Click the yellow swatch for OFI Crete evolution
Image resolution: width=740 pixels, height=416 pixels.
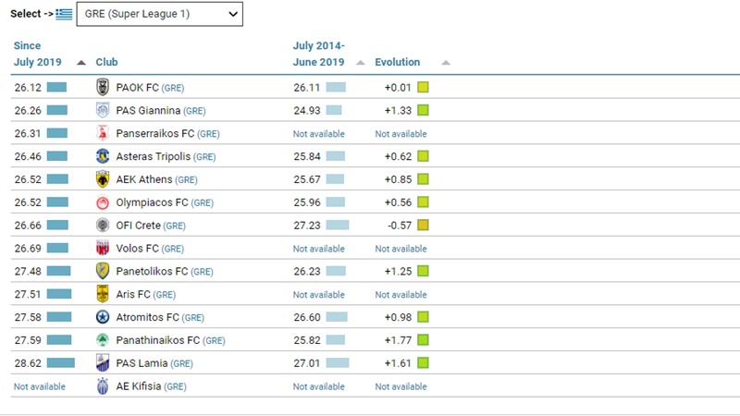[423, 226]
